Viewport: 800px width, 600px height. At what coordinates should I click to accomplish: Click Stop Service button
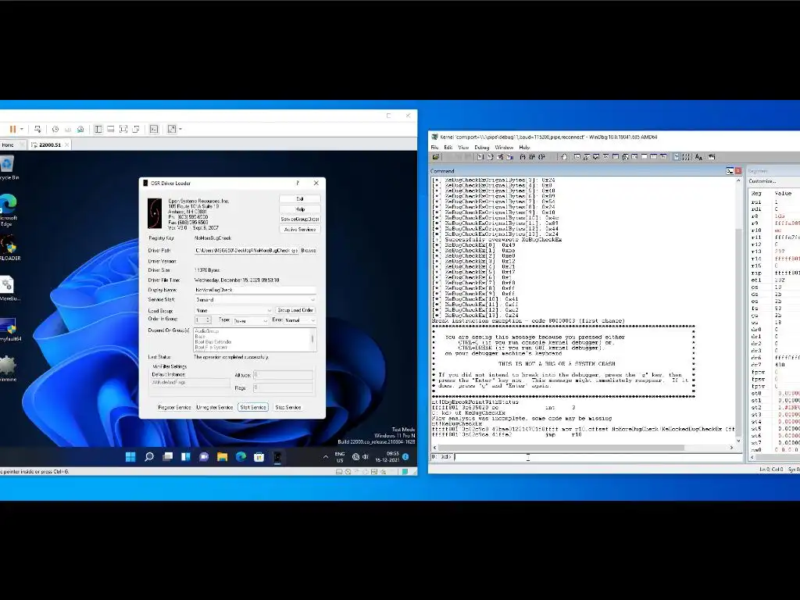tap(288, 407)
